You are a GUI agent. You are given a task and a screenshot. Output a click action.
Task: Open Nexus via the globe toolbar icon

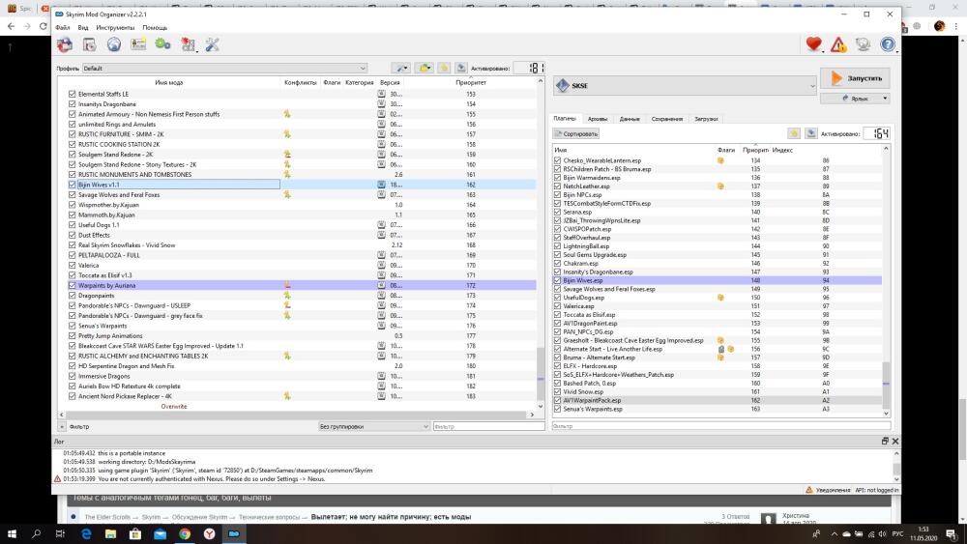coord(114,44)
